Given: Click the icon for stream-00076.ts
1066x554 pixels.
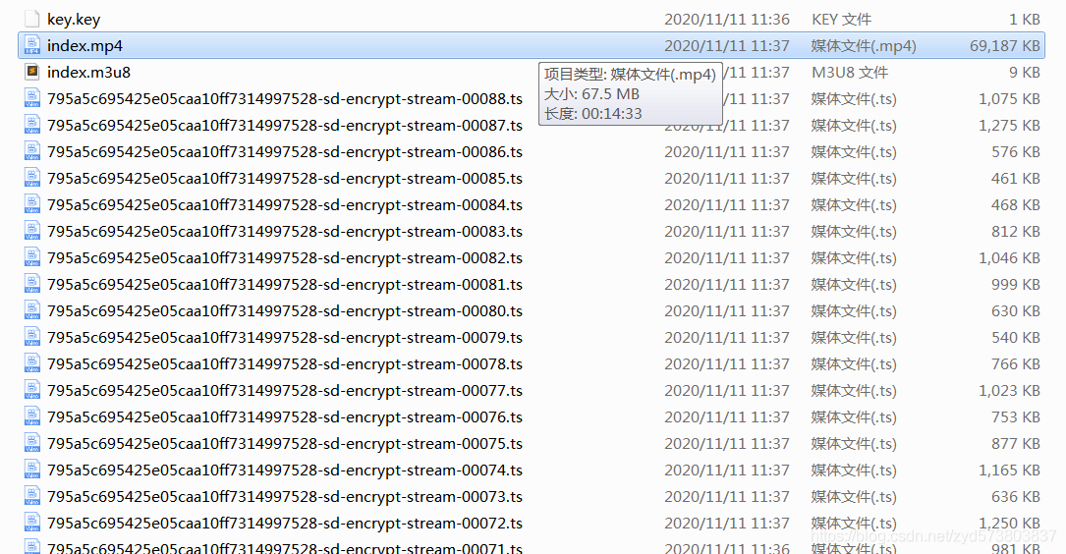Looking at the screenshot, I should click(32, 416).
